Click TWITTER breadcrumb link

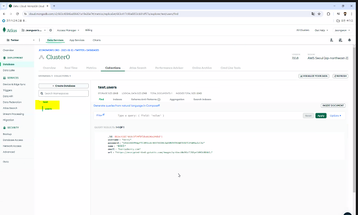[x=79, y=50]
